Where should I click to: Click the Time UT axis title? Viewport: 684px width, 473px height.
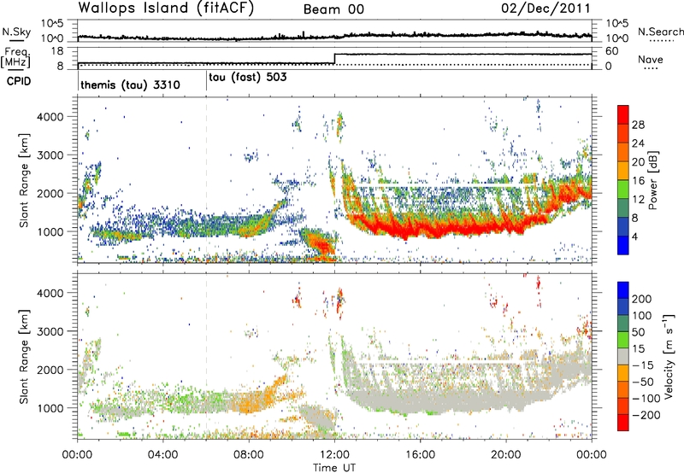tap(334, 468)
